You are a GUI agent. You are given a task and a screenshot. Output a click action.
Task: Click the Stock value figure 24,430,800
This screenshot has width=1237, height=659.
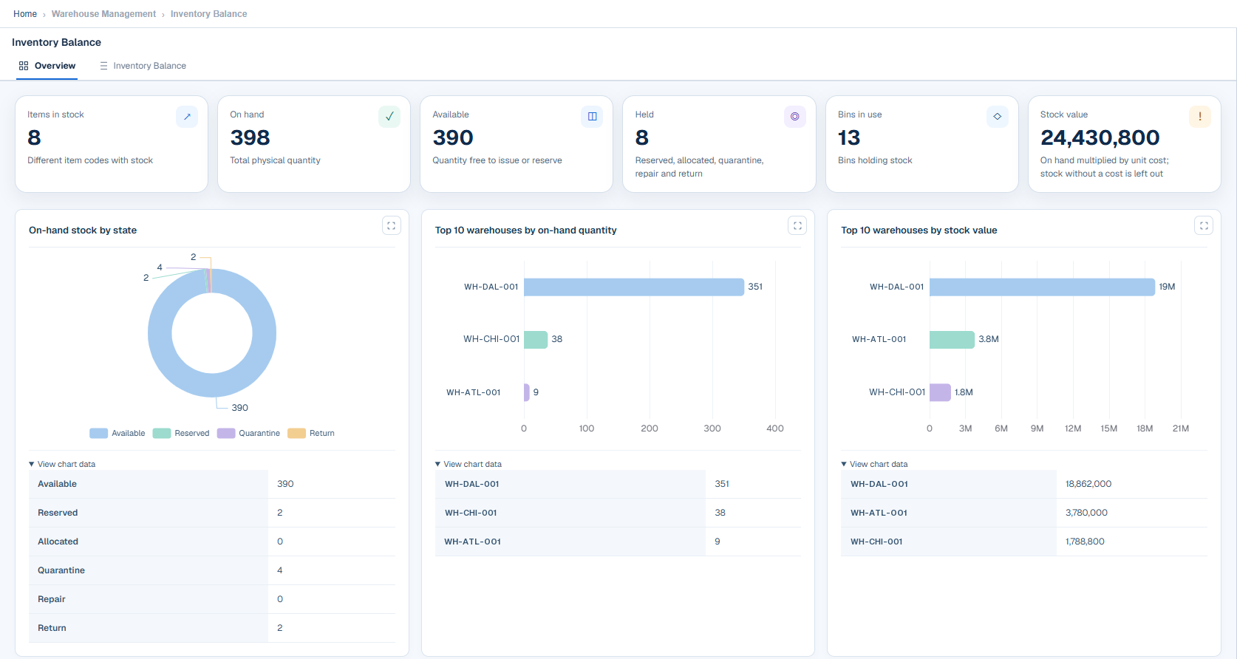tap(1100, 137)
